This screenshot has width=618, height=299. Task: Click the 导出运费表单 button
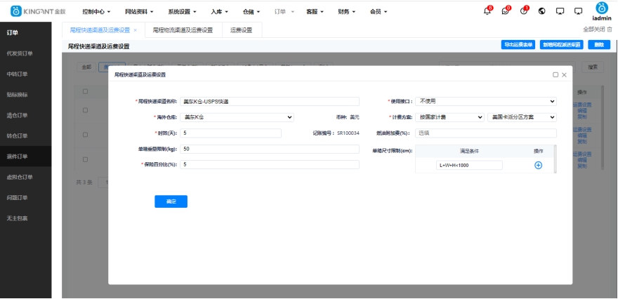coord(518,44)
